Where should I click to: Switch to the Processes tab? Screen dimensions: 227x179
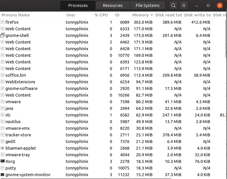tap(78, 5)
